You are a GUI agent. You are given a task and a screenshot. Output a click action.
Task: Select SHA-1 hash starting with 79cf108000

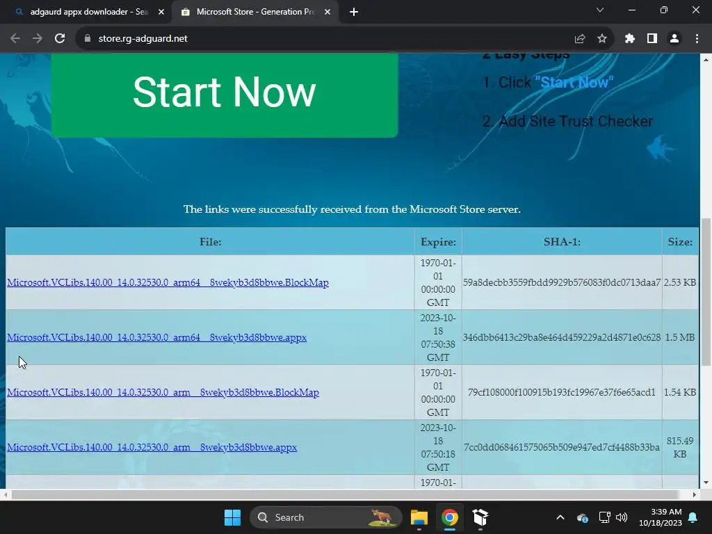point(562,392)
